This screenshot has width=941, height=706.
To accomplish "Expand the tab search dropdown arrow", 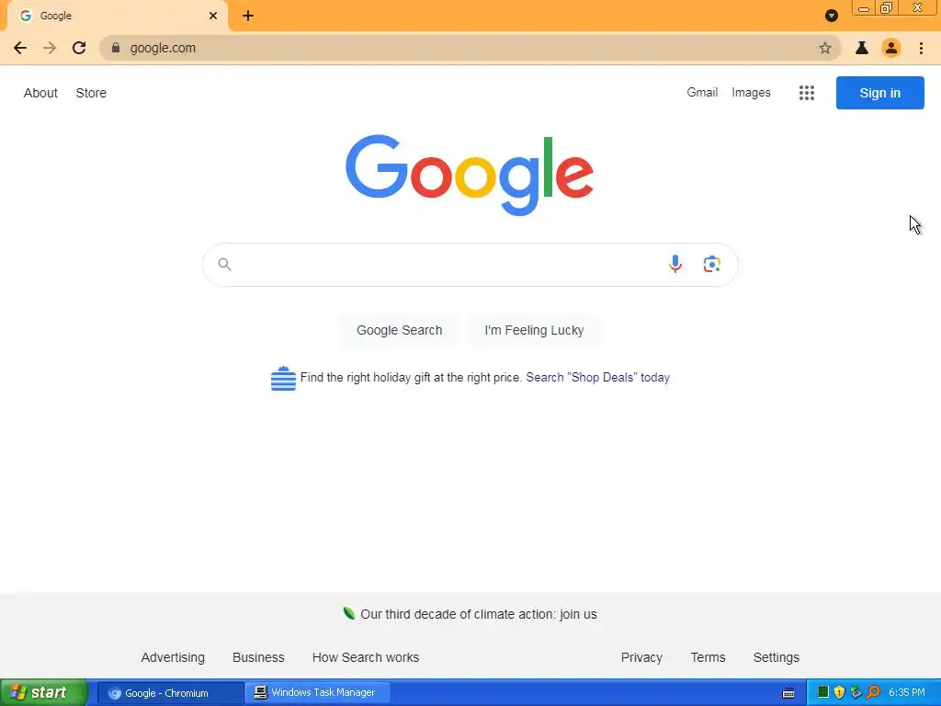I will [x=831, y=16].
